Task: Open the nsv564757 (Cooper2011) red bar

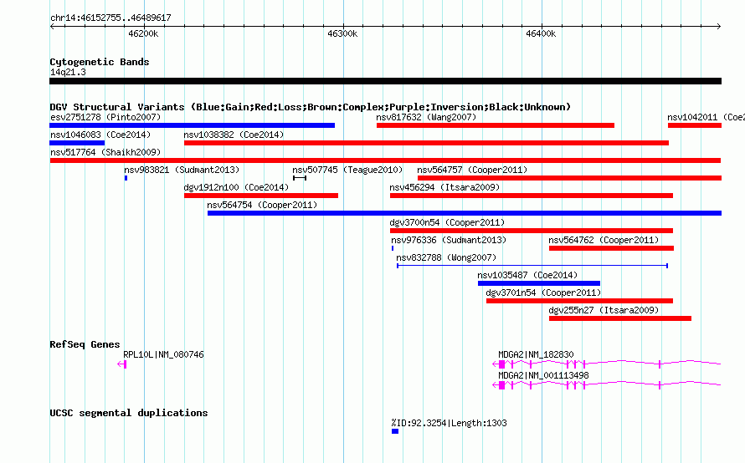Action: [570, 178]
